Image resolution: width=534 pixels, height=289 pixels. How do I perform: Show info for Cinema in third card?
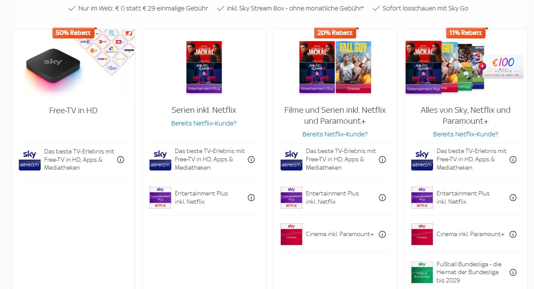click(382, 234)
